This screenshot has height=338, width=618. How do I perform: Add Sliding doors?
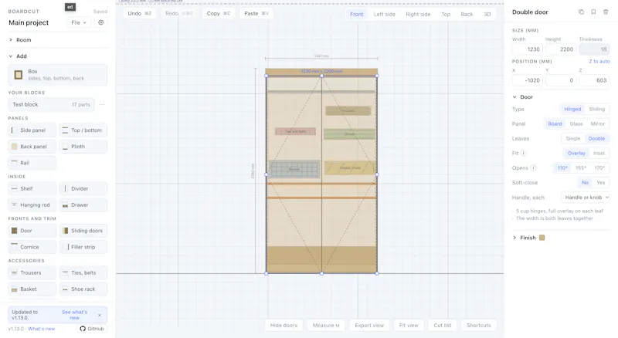coord(83,231)
